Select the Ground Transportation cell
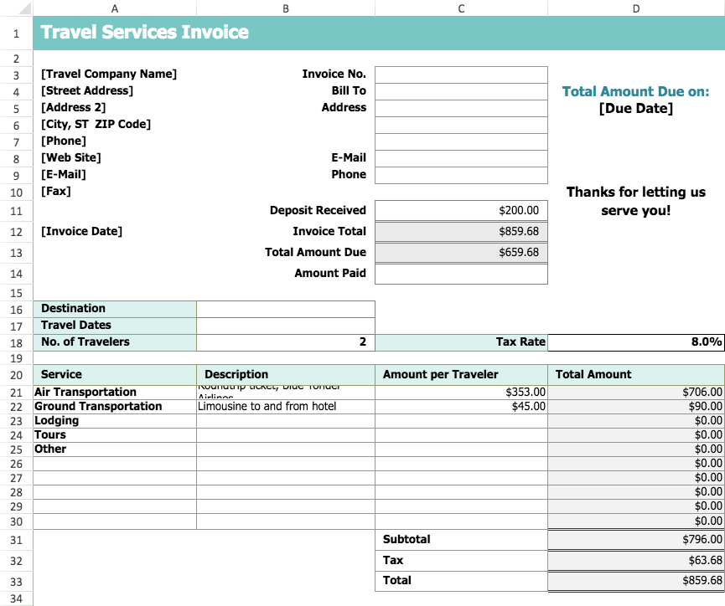The height and width of the screenshot is (606, 725). (x=115, y=407)
